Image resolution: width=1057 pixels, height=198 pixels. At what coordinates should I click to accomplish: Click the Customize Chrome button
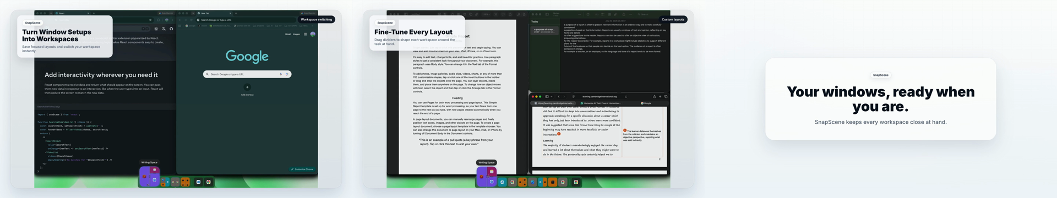[x=302, y=169]
